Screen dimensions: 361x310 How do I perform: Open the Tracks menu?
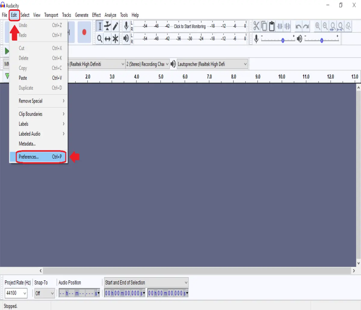click(x=66, y=15)
